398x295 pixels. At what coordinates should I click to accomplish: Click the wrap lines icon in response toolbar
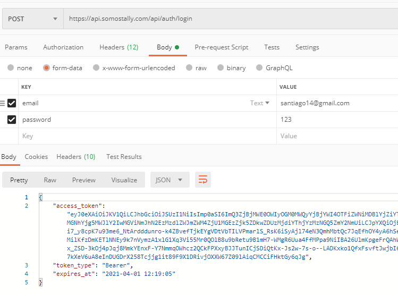(x=203, y=180)
